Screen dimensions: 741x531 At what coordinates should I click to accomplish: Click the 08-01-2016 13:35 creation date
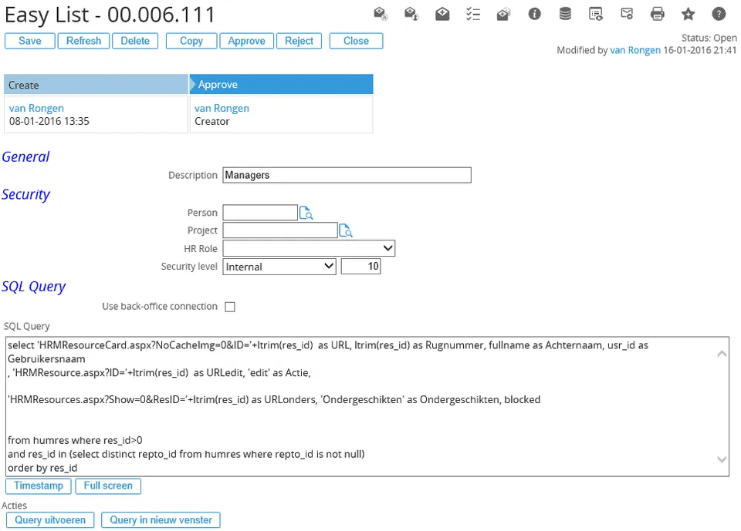click(49, 121)
